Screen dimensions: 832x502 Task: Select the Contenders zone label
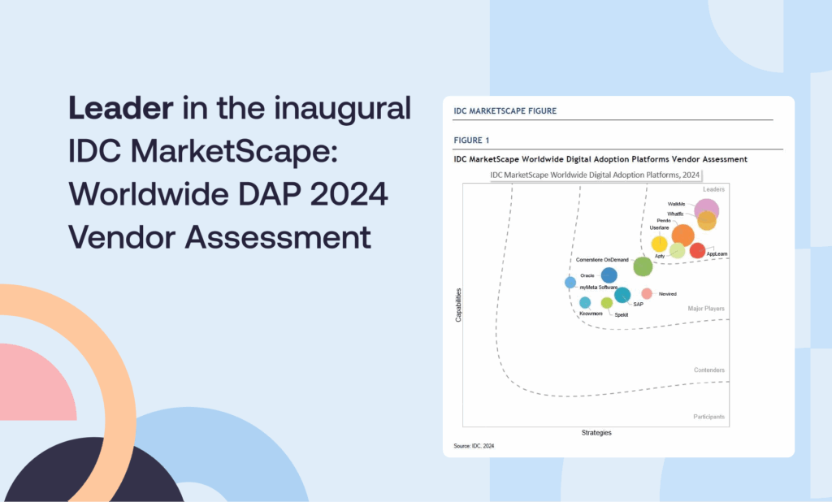tap(708, 370)
